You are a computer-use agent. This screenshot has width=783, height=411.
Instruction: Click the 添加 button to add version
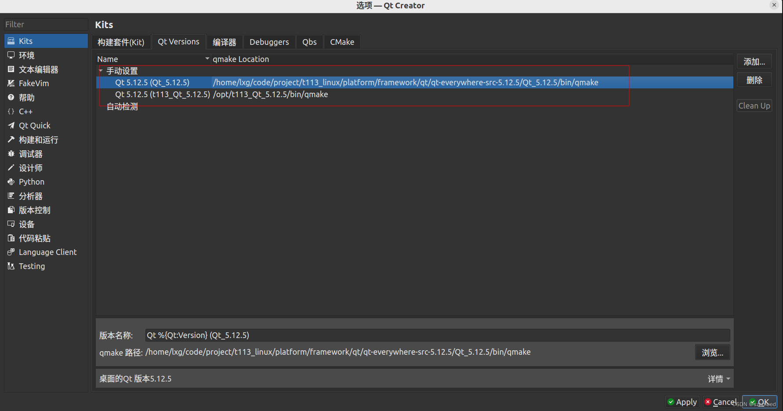point(754,61)
